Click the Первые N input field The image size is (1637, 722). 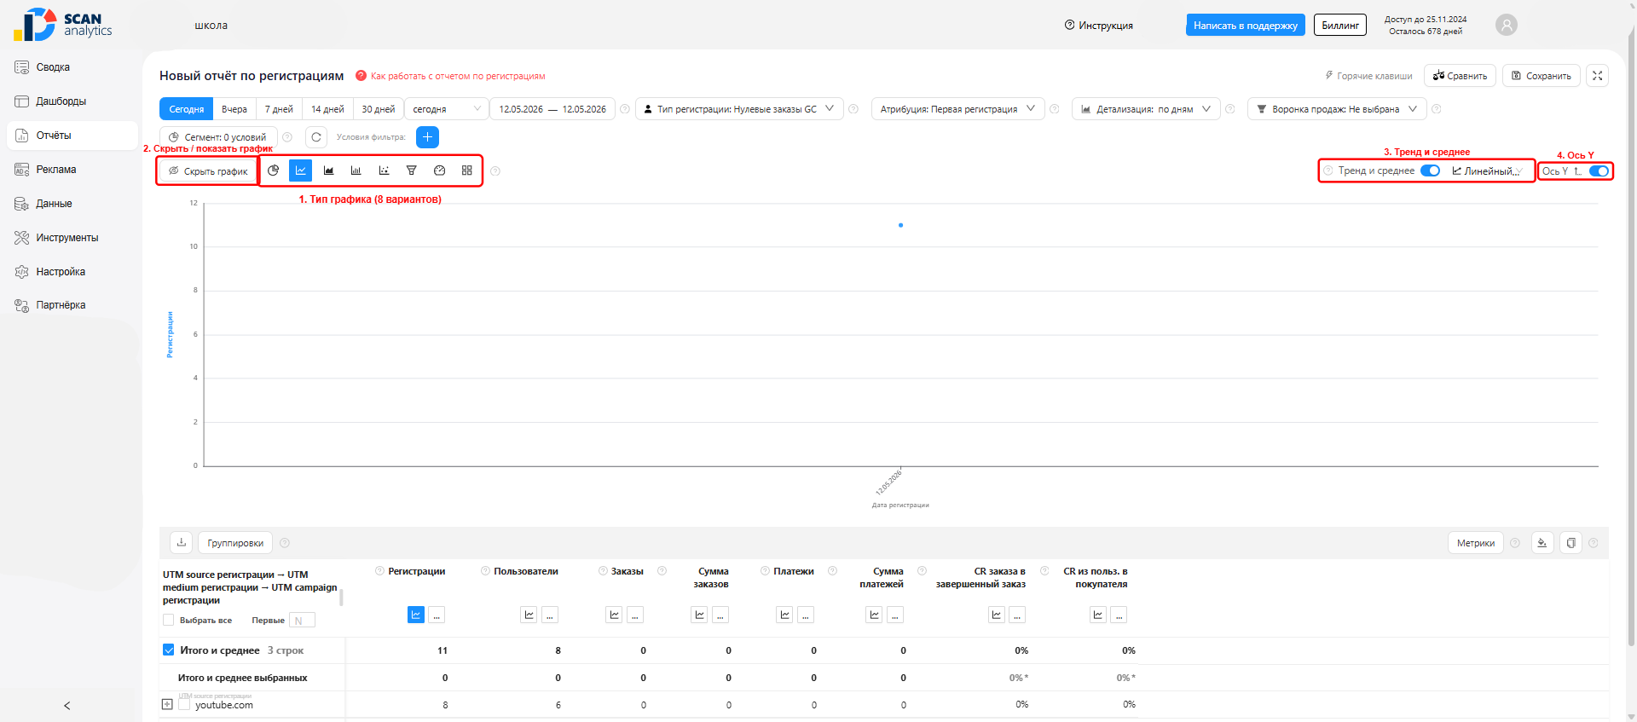[302, 621]
